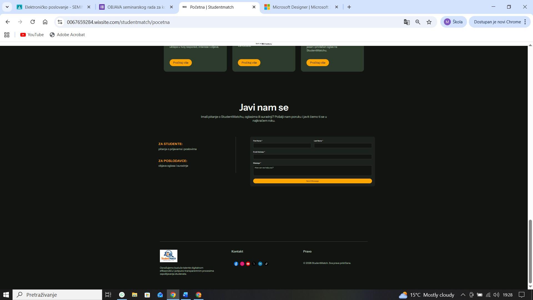Viewport: 533px width, 300px height.
Task: Open the zoom magnifier icon in the address bar
Action: pos(418,22)
